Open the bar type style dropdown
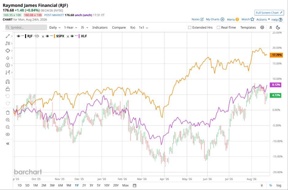 [85, 27]
